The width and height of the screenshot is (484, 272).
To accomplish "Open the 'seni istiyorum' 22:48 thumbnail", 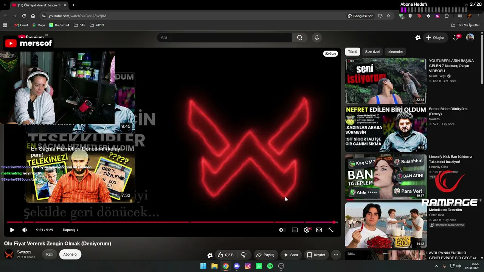I will coord(386,81).
